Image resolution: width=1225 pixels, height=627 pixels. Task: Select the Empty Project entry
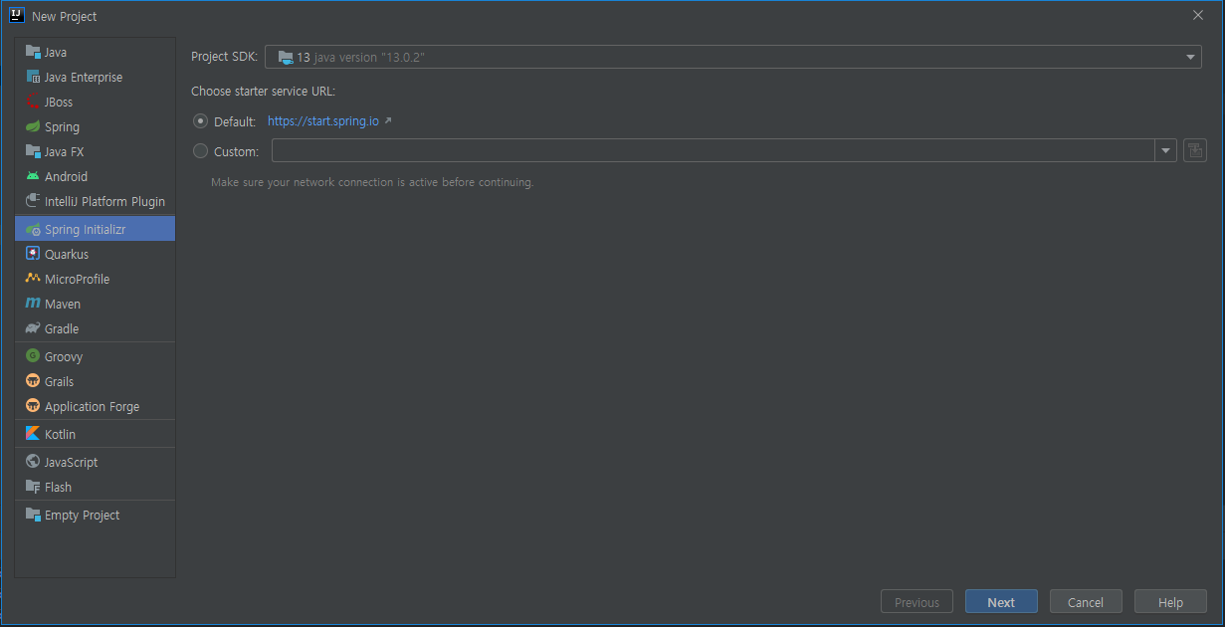[96, 515]
